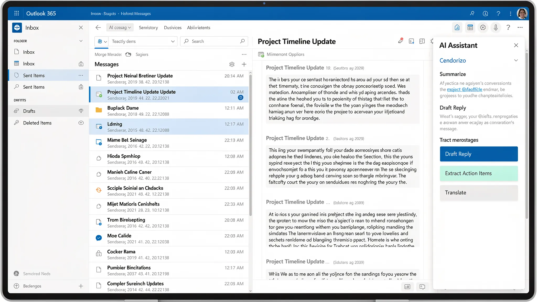The width and height of the screenshot is (537, 302).
Task: Click the Messages settings gear icon
Action: pyautogui.click(x=232, y=64)
